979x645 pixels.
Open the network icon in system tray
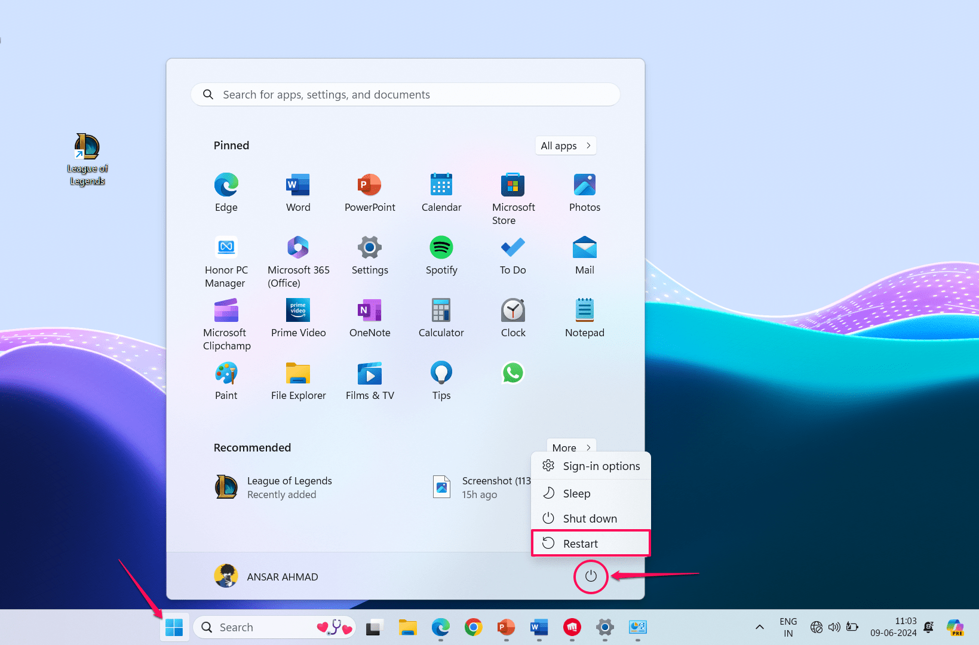click(x=817, y=627)
